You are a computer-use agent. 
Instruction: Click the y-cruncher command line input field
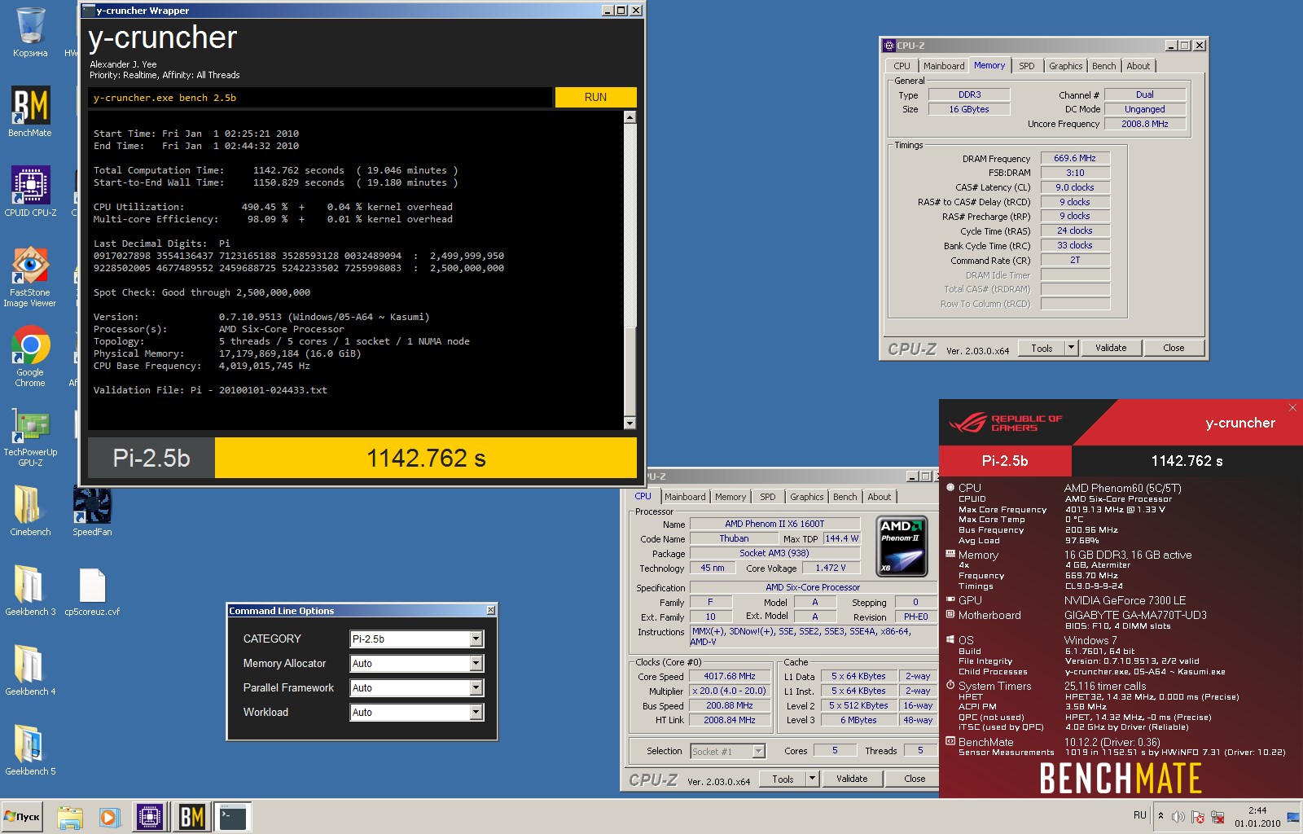(x=319, y=97)
